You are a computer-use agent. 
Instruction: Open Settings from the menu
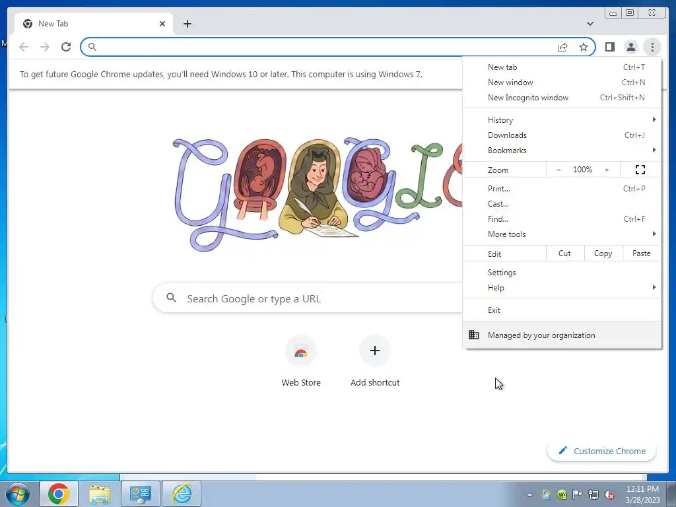[562, 273]
